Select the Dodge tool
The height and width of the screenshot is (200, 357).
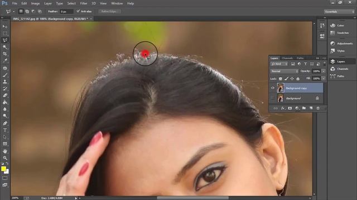coord(5,116)
